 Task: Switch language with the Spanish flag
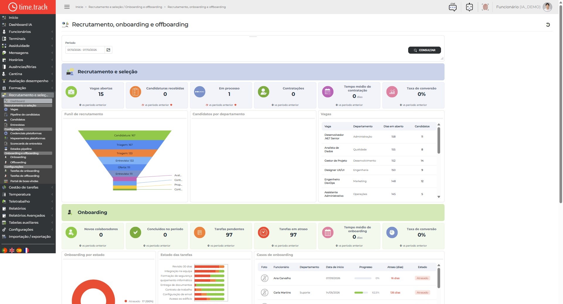click(x=19, y=250)
